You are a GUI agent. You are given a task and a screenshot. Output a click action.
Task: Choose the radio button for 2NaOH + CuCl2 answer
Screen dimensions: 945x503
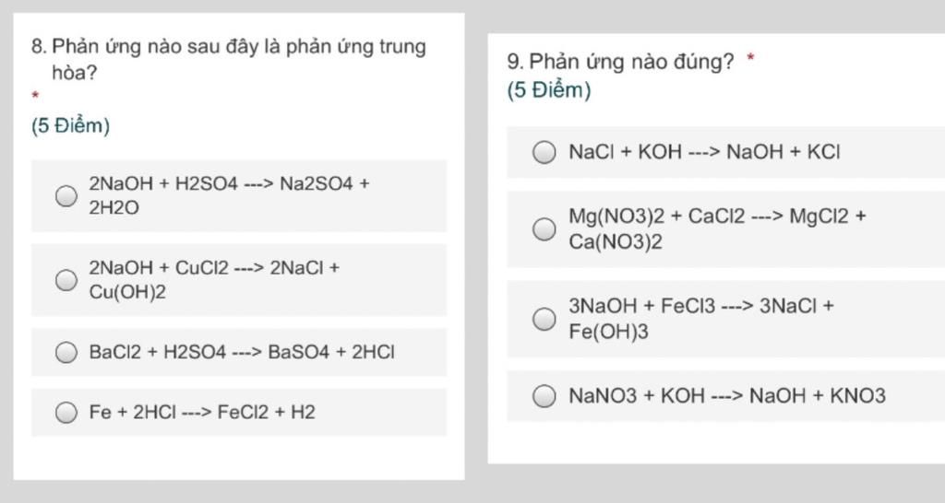(x=66, y=280)
